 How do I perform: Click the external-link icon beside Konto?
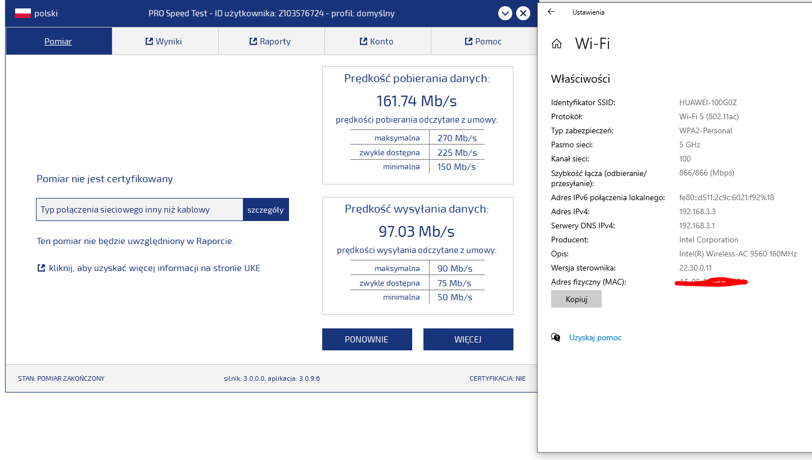click(364, 41)
